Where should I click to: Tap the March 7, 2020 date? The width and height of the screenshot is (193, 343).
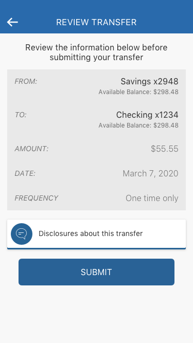151,173
